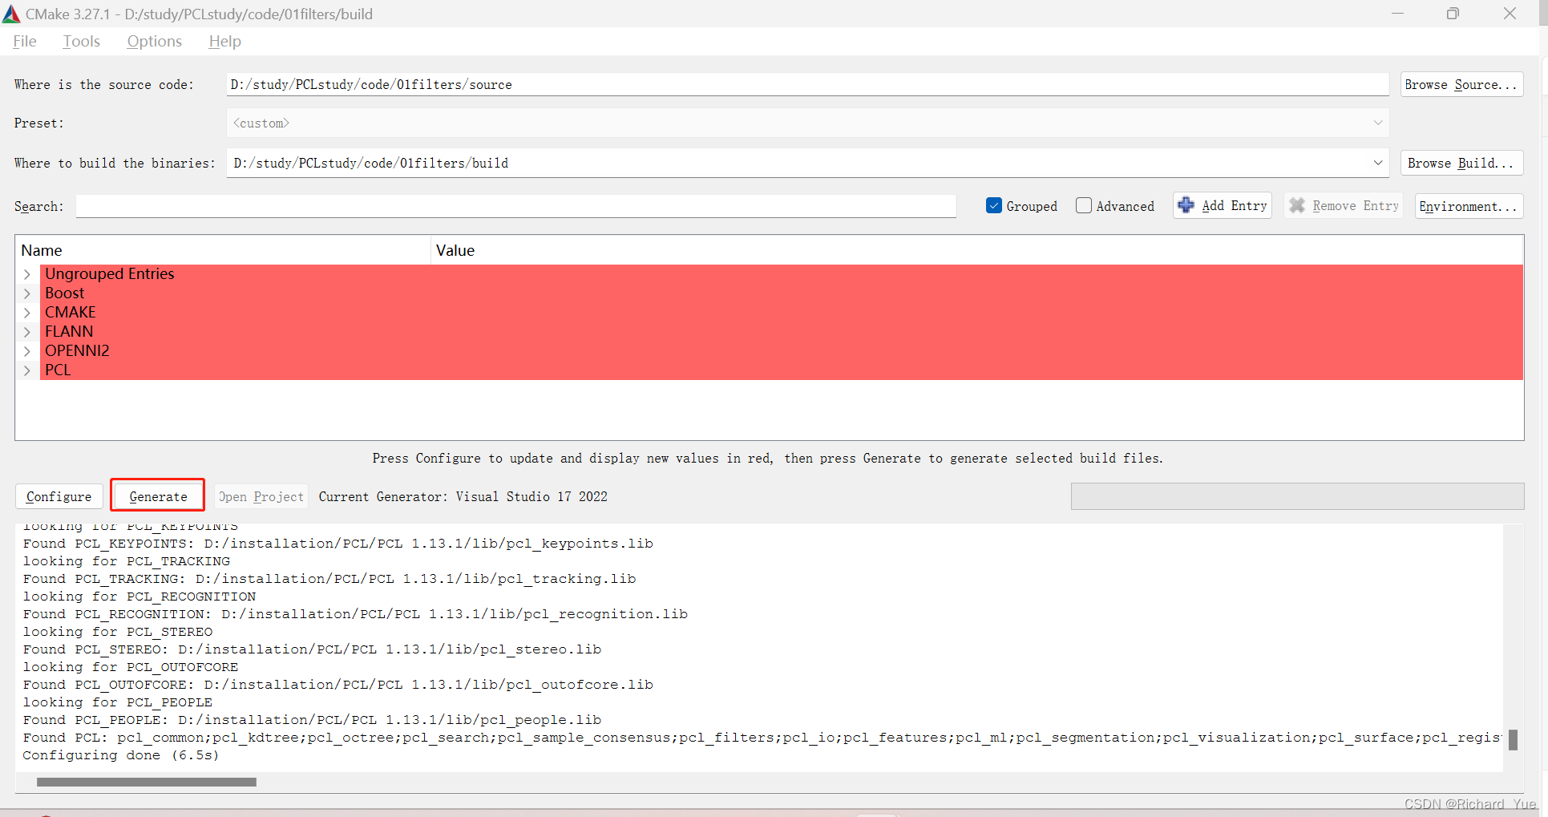
Task: Open the Options menu
Action: click(154, 41)
